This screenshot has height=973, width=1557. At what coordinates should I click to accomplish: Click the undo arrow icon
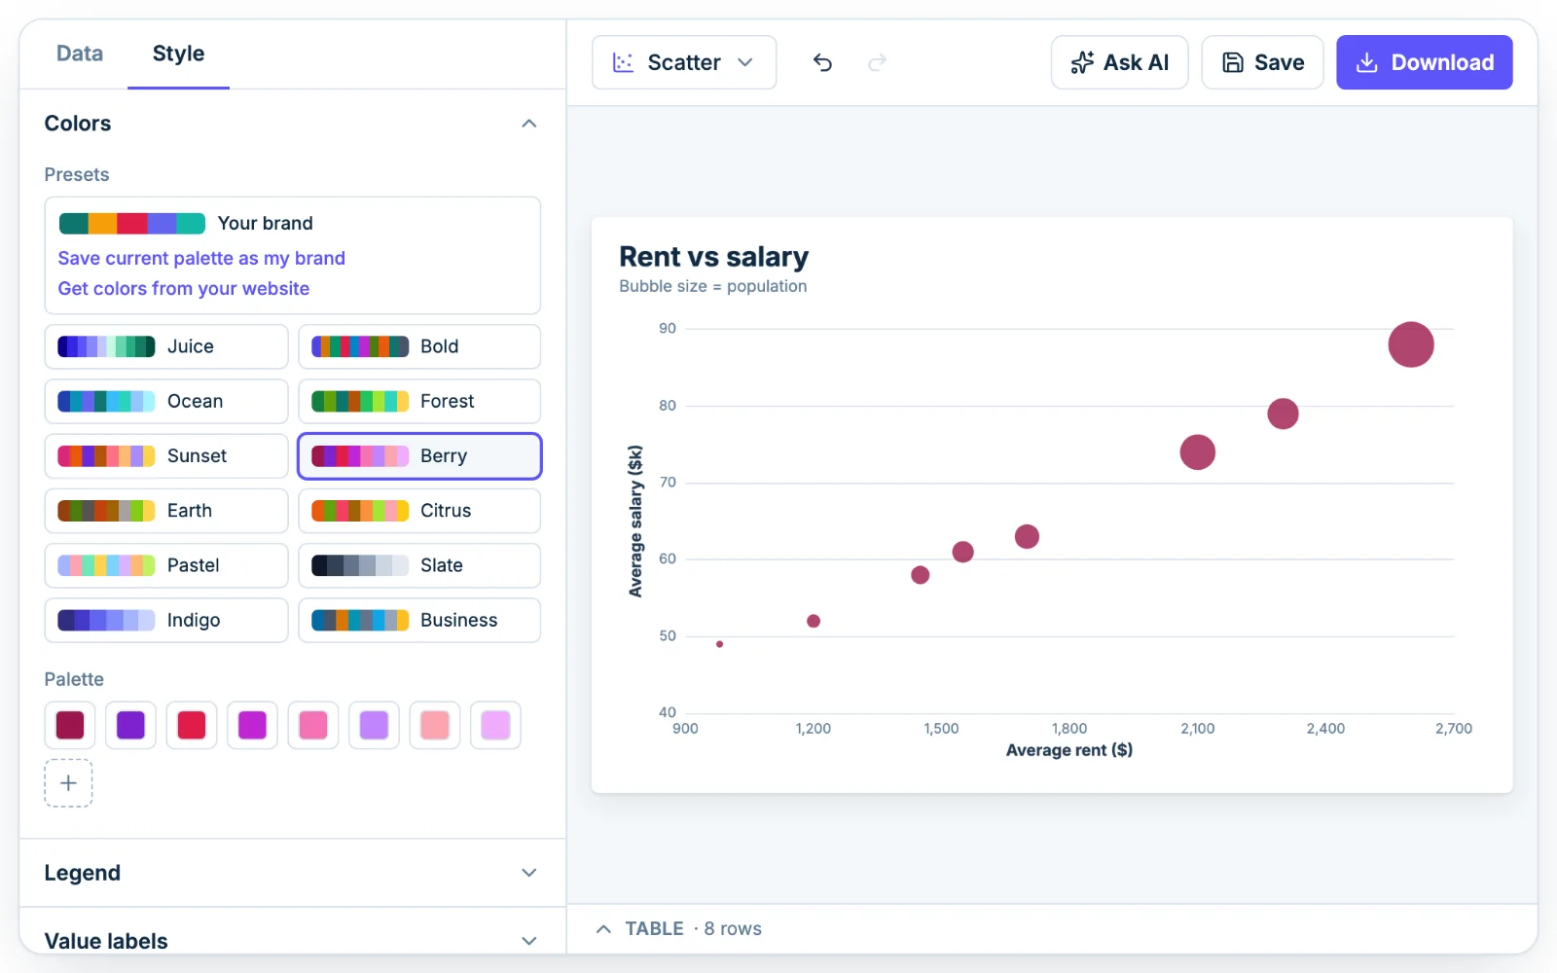coord(822,62)
